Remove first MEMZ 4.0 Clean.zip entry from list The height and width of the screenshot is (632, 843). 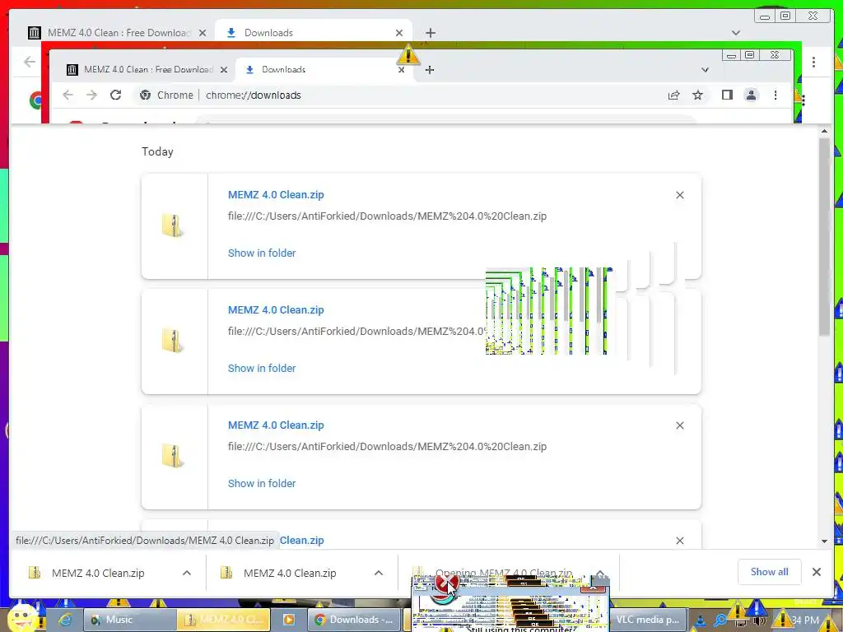pyautogui.click(x=680, y=195)
